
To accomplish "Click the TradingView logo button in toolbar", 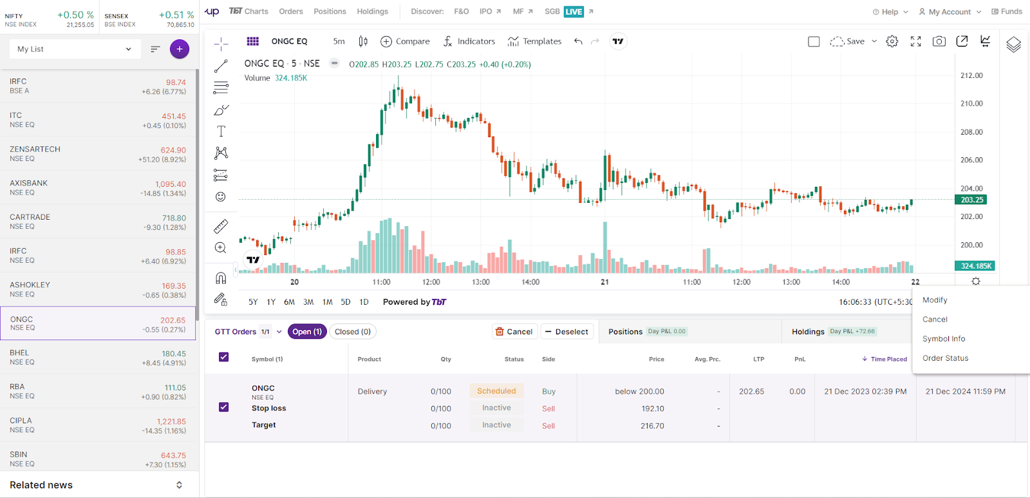I will point(618,41).
